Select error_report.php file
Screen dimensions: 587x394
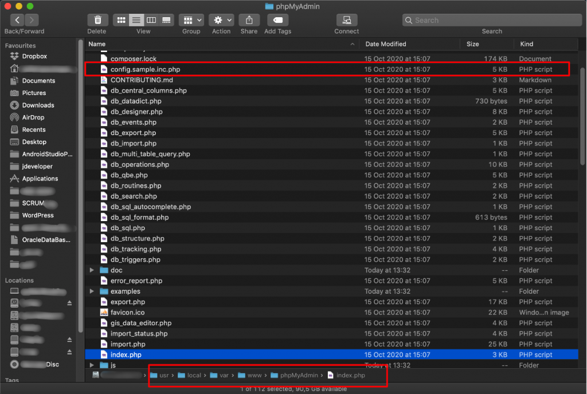pyautogui.click(x=332, y=281)
